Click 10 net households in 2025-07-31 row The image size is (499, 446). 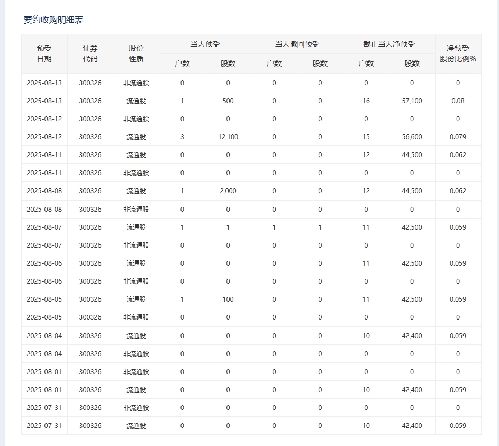click(366, 426)
